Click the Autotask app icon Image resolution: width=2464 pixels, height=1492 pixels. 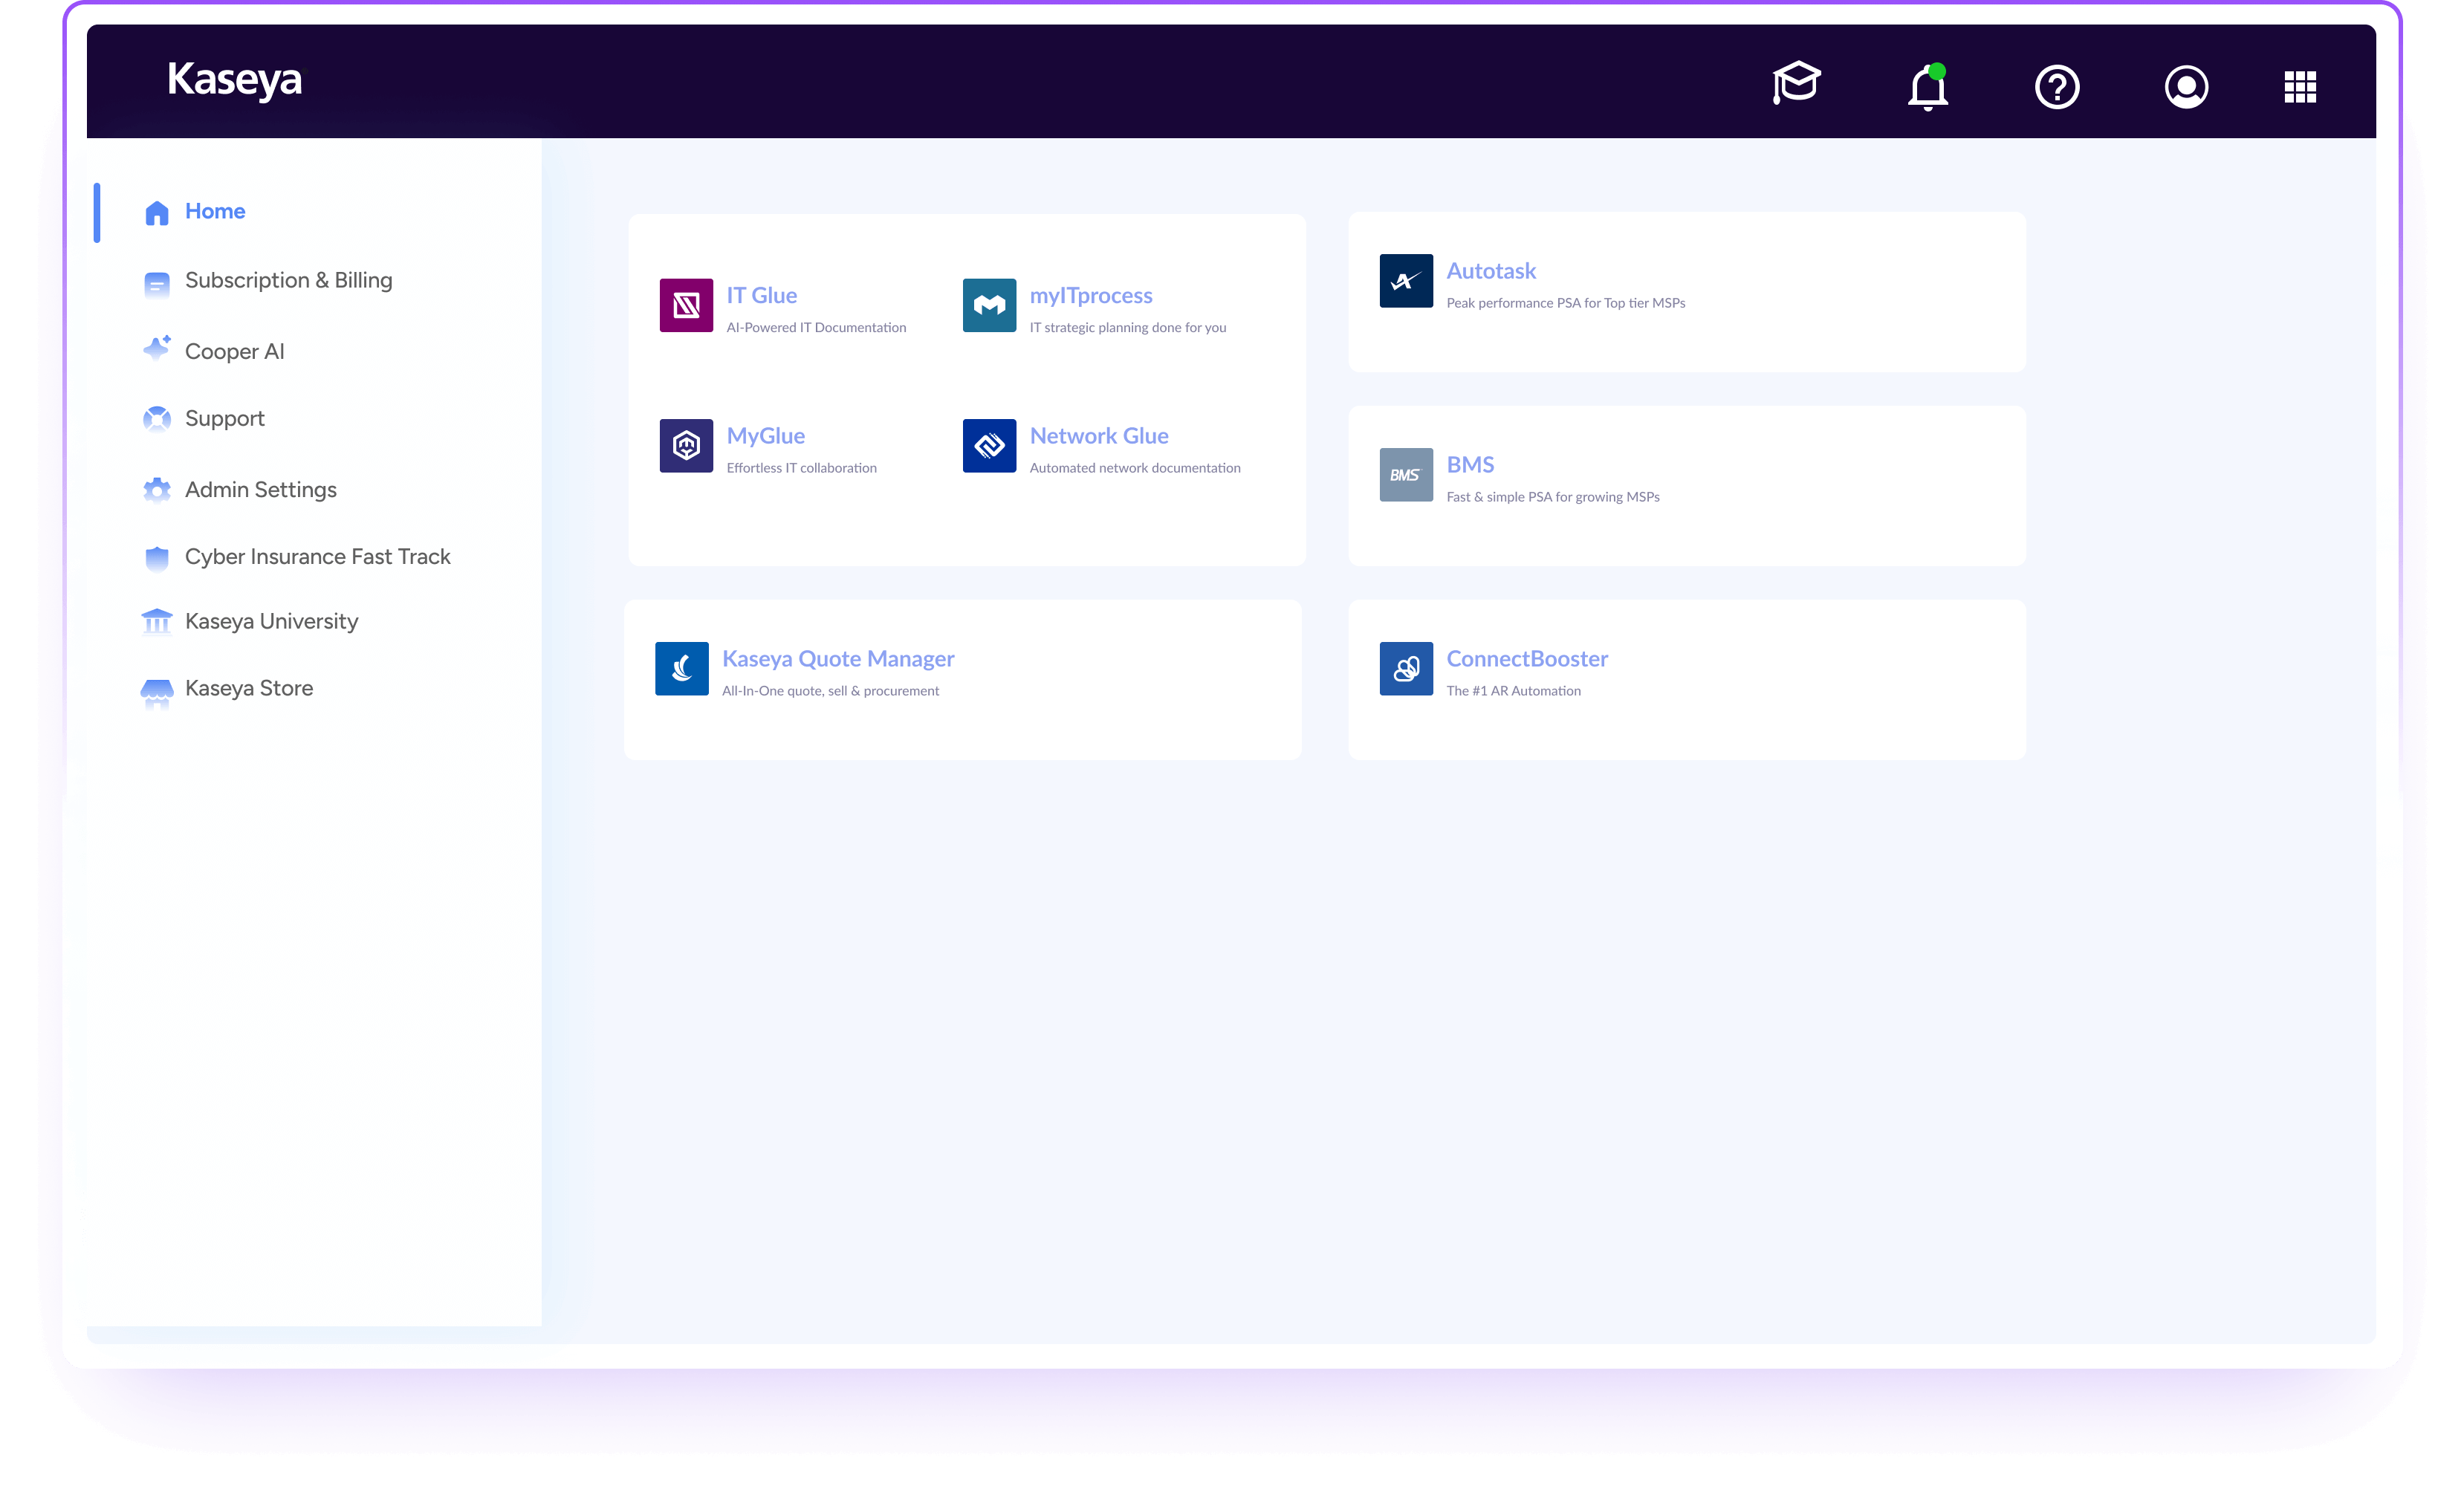pos(1406,281)
